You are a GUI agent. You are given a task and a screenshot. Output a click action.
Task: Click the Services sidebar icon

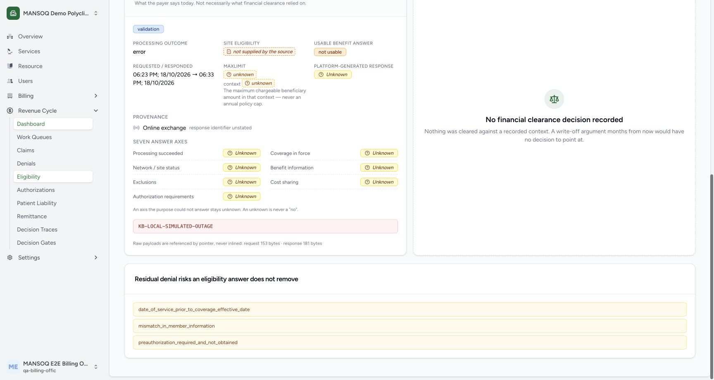coord(10,51)
